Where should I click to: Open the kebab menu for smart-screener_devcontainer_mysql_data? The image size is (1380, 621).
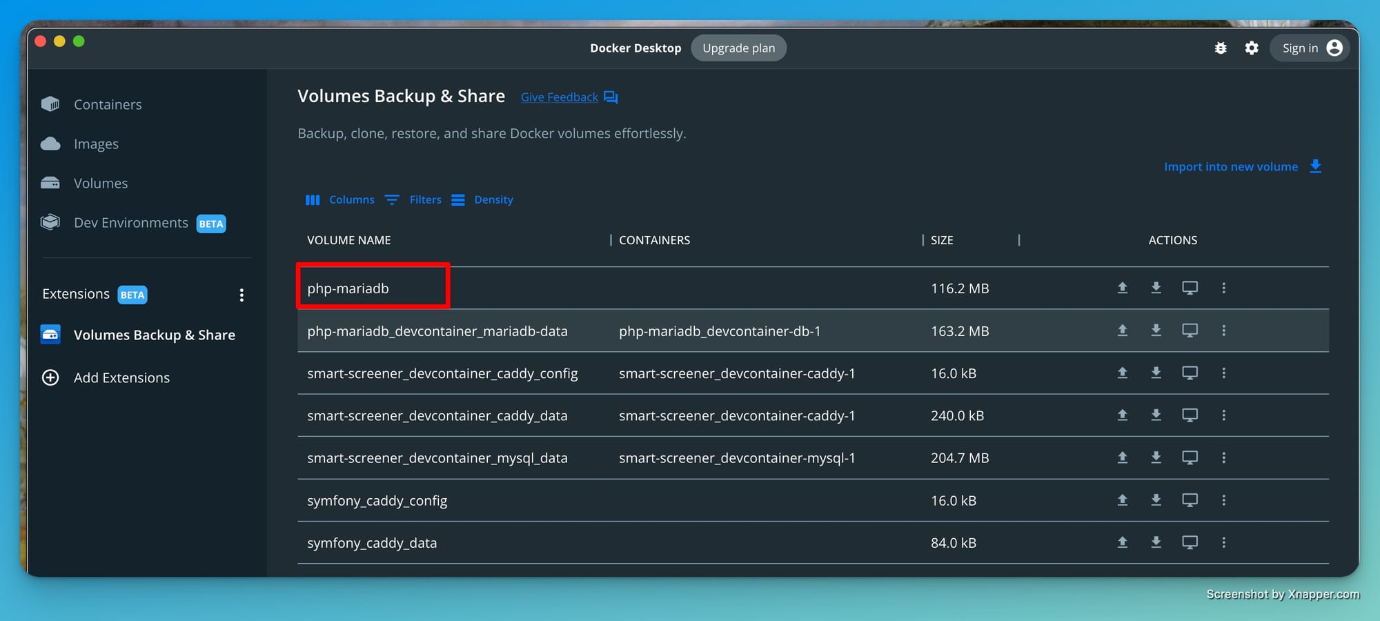coord(1223,457)
